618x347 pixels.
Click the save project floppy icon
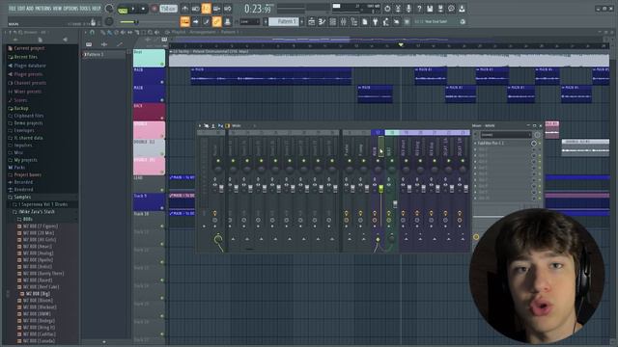point(430,9)
